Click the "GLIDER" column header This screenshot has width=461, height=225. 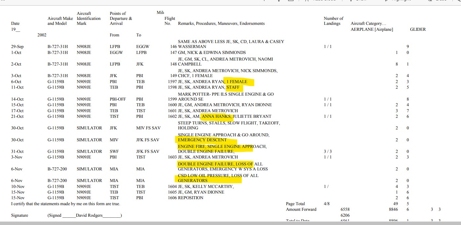click(418, 29)
